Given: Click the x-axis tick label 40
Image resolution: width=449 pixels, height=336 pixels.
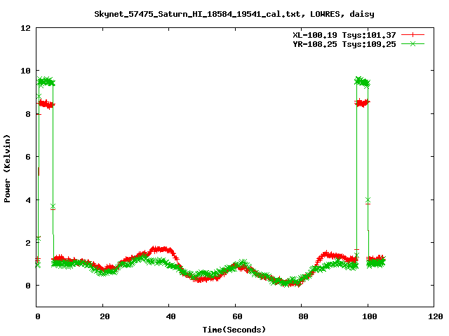Looking at the screenshot, I should (171, 316).
